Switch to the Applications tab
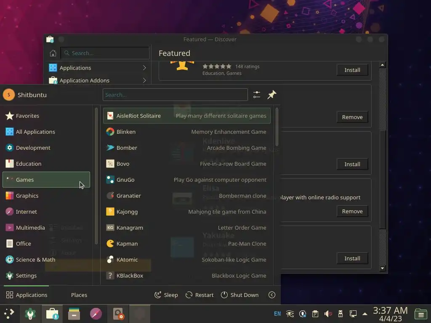The image size is (431, 323). click(27, 295)
